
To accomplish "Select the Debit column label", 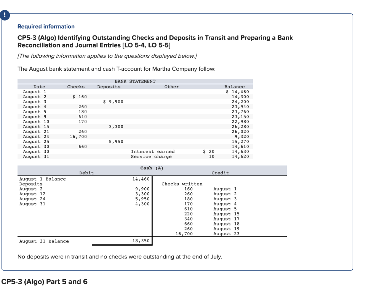I will point(86,173).
